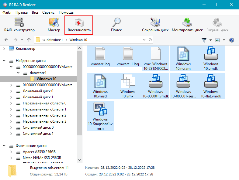Screen dimensions: 239x180
Task: Go forward with the right arrow
Action: tap(16, 40)
